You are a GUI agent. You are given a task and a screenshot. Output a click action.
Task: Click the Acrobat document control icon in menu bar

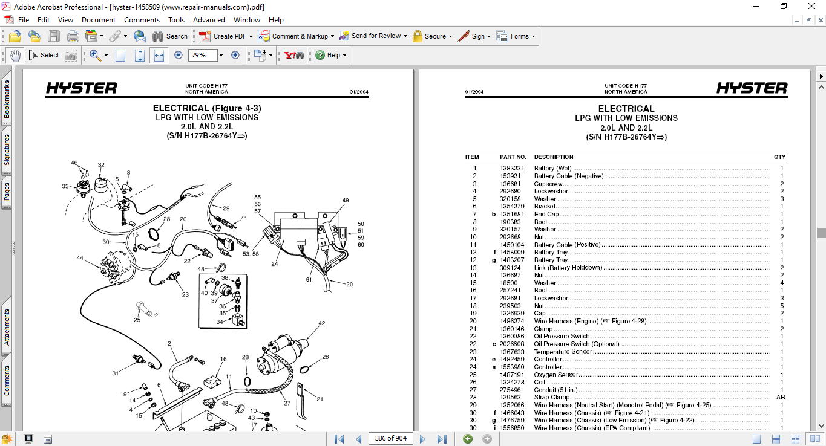8,20
